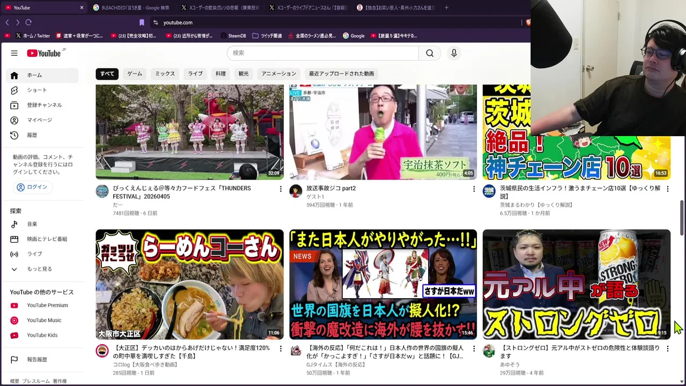This screenshot has width=686, height=386.
Task: Select the 料理 filter chip
Action: [x=221, y=73]
